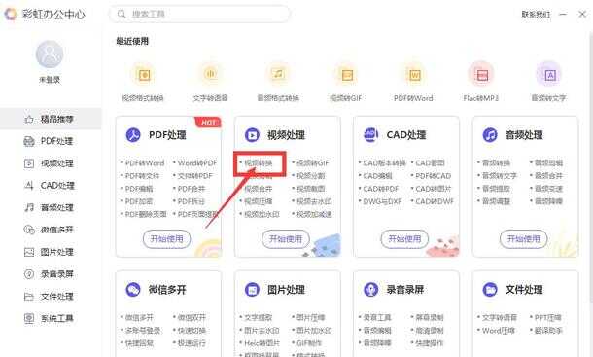593x357 pixels.
Task: Select 精品推荐 in the sidebar
Action: [51, 119]
